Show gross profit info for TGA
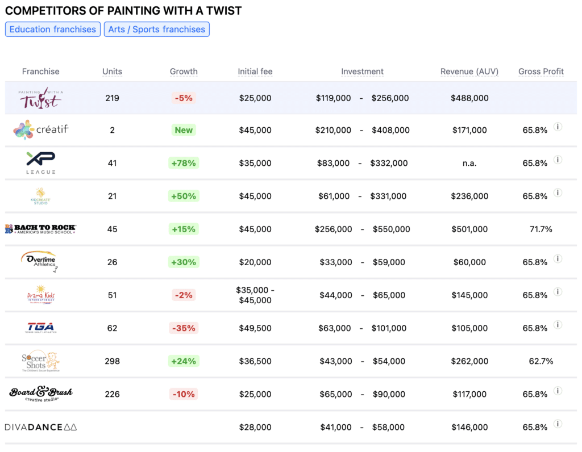The width and height of the screenshot is (582, 452). click(558, 325)
